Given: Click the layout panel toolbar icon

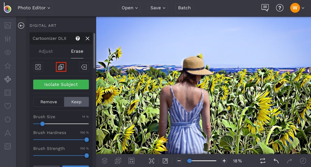Looking at the screenshot, I should click(131, 161).
